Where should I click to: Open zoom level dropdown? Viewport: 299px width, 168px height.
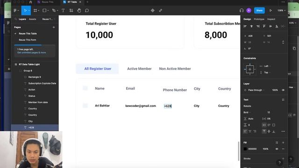tap(281, 10)
